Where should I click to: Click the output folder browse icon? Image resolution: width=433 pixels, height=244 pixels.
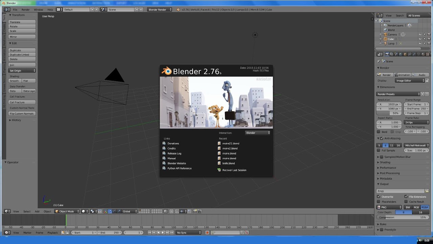(427, 191)
